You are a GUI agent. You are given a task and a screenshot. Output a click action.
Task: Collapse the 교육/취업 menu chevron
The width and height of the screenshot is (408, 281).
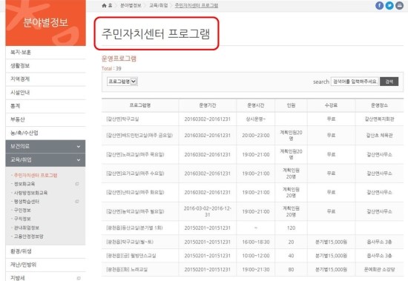pos(79,160)
